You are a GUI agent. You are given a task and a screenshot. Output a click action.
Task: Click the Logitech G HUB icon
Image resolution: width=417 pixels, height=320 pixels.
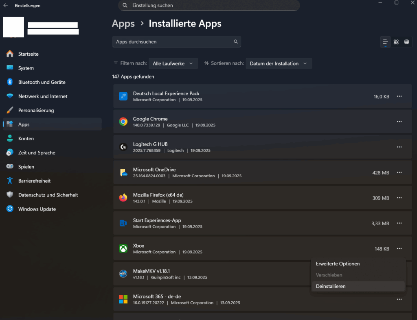(x=123, y=147)
